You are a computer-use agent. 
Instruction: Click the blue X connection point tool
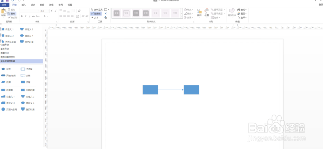point(106,13)
